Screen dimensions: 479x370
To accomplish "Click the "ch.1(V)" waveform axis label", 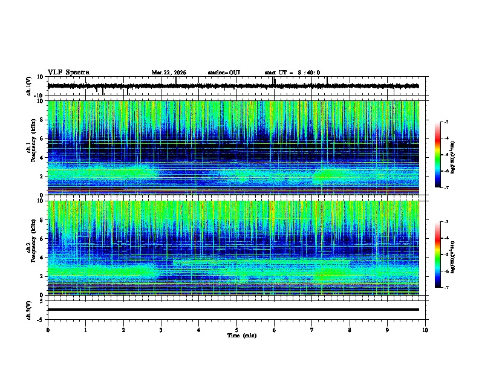I will pos(29,86).
